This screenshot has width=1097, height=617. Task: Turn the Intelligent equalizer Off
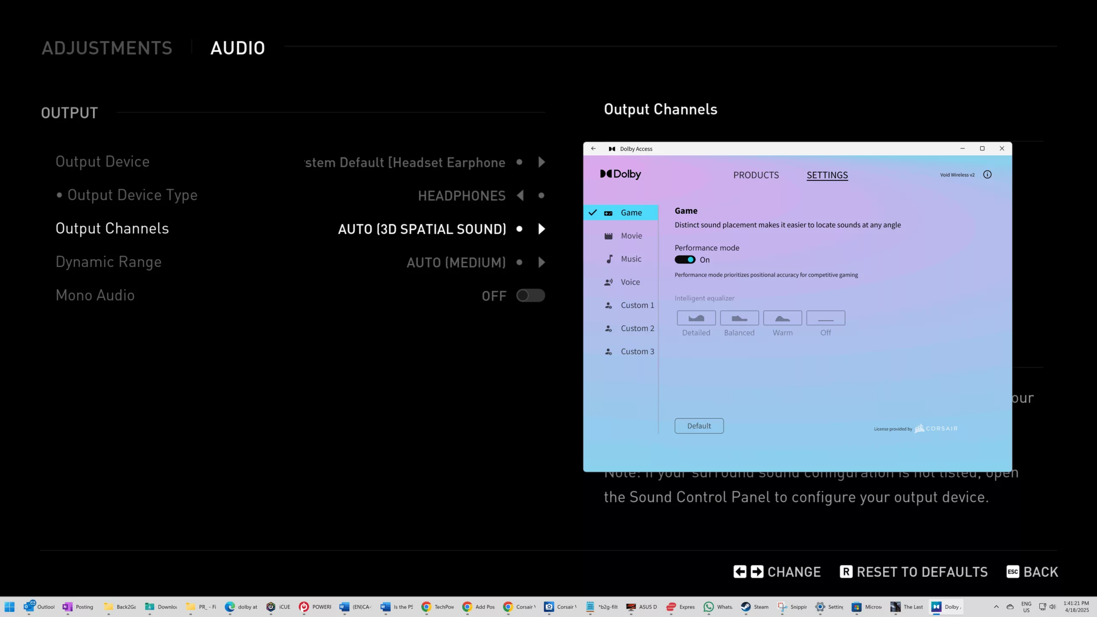825,318
